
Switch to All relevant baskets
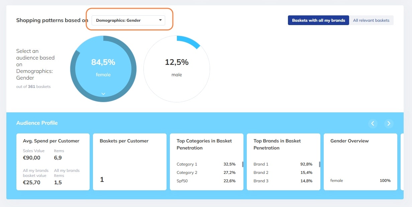click(x=371, y=20)
